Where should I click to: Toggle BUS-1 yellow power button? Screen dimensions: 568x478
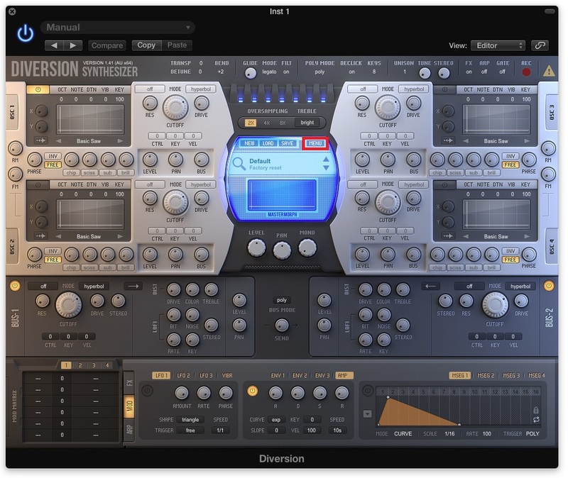15,286
